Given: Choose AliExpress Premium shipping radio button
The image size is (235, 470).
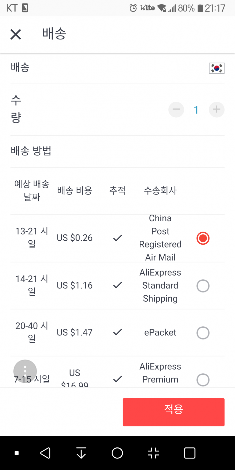Looking at the screenshot, I should click(x=203, y=380).
